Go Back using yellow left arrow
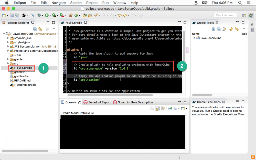Screen dimensions: 256x160 click(x=125, y=15)
